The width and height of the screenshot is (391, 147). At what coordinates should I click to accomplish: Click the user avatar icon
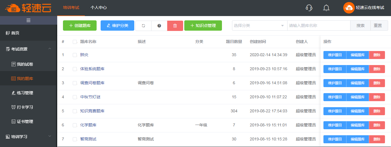point(349,8)
